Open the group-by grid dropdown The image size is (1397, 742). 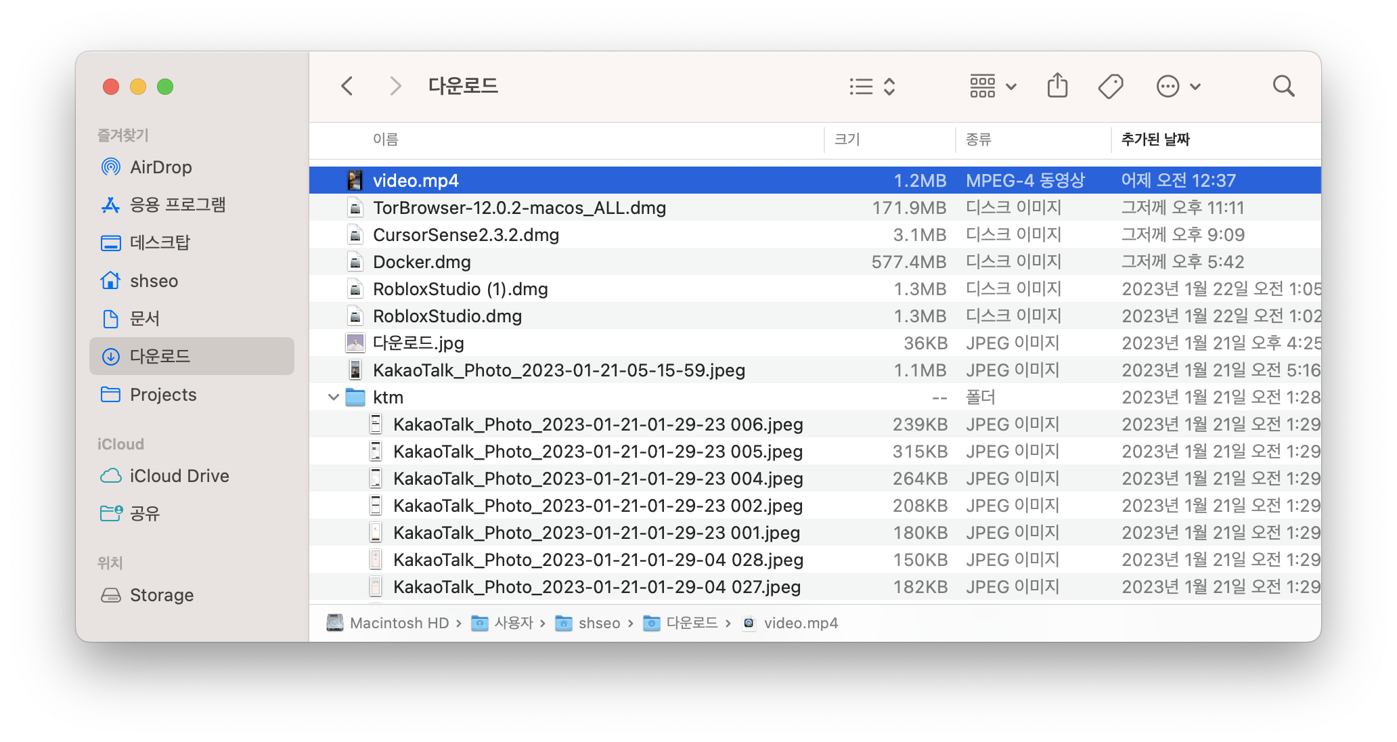(x=993, y=87)
